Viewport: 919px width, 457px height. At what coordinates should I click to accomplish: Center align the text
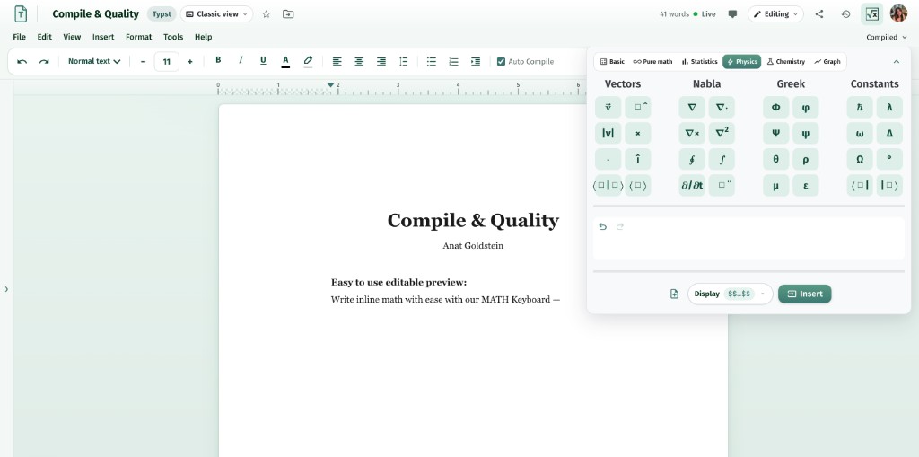pyautogui.click(x=359, y=61)
